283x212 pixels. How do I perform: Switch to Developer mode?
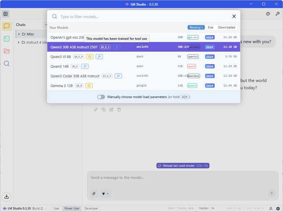(91, 209)
